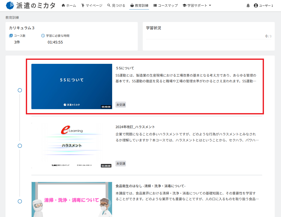This screenshot has width=281, height=217.
Task: Select the 教育訓練 tab
Action: point(139,6)
